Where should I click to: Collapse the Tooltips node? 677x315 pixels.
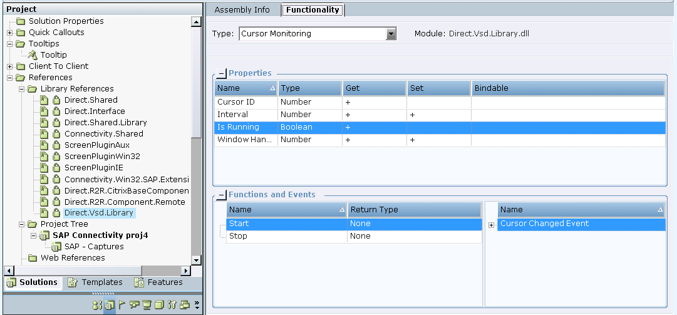point(9,44)
